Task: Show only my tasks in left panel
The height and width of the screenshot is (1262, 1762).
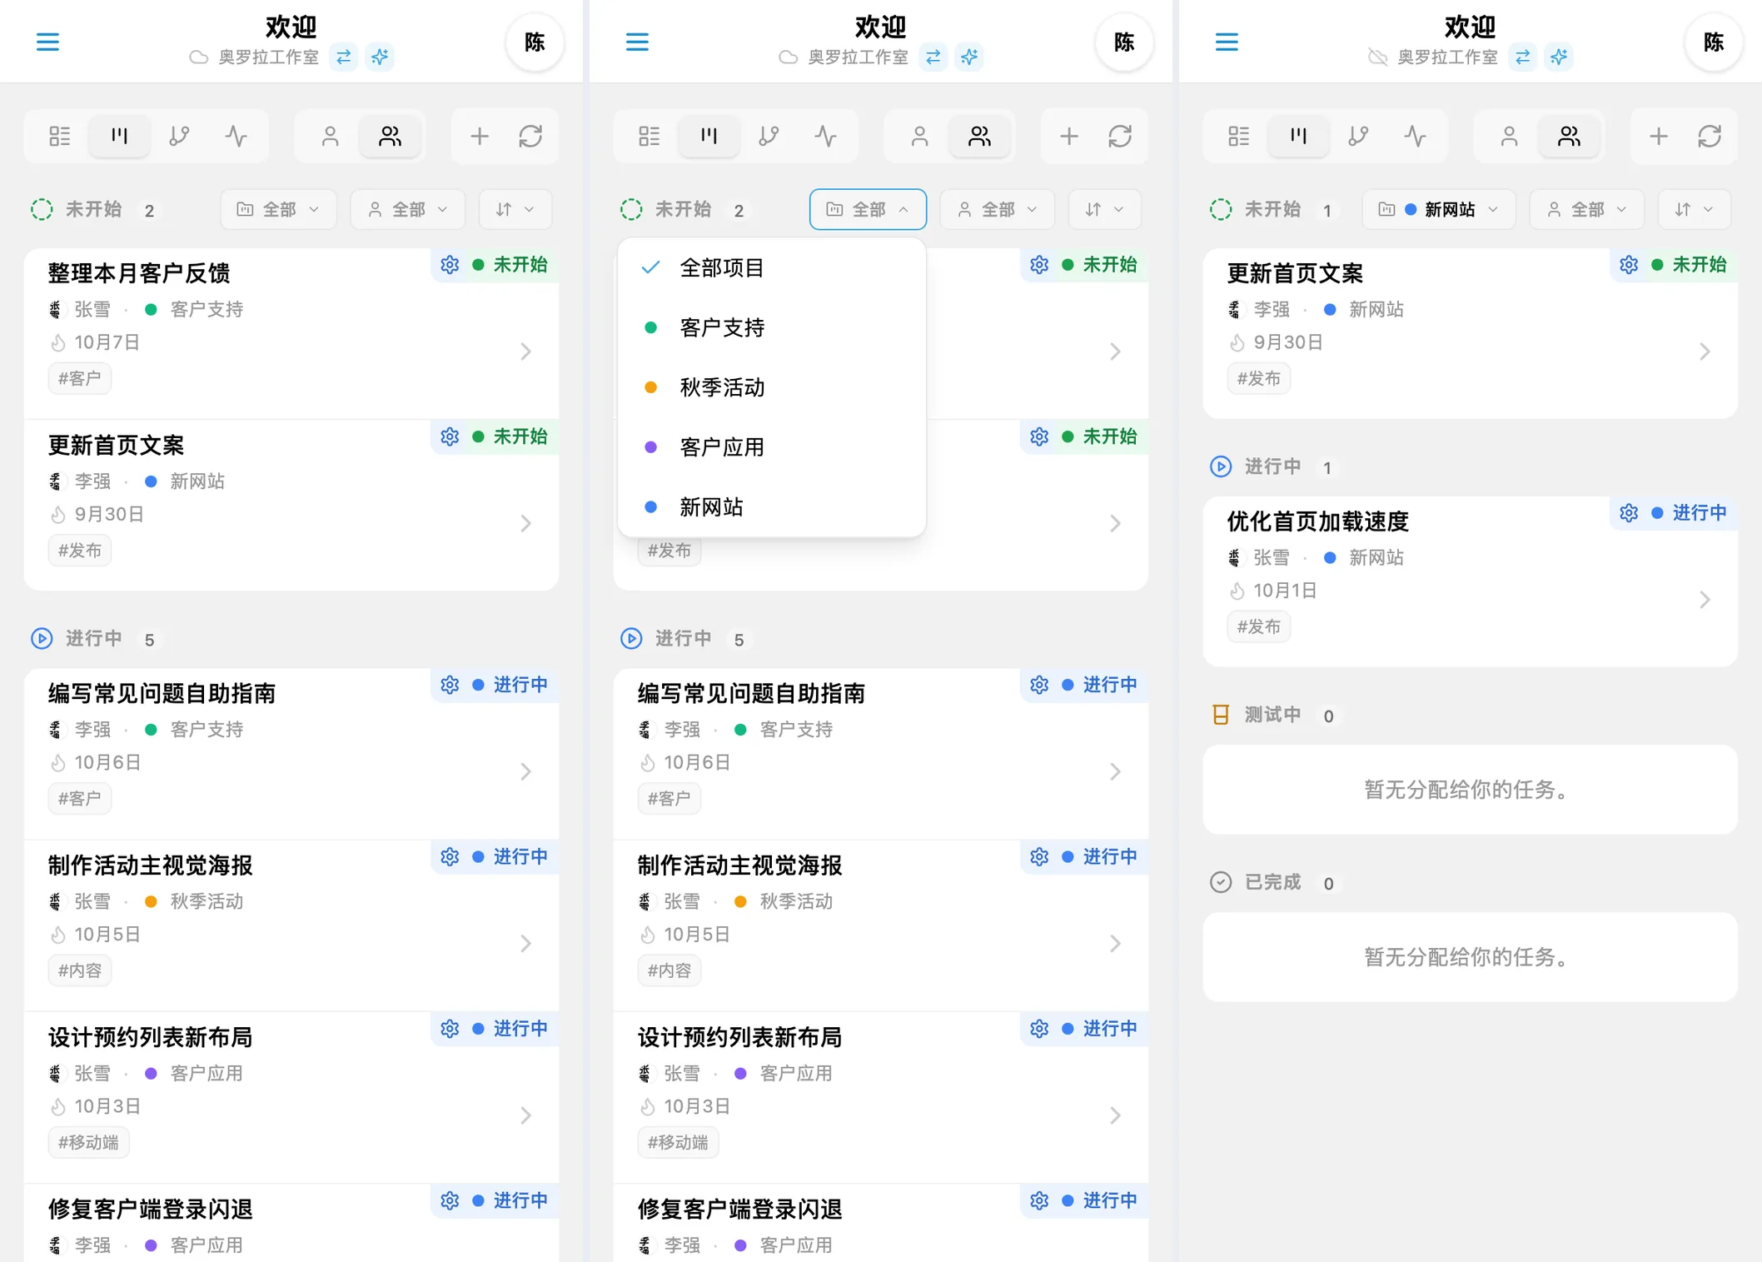Action: click(x=330, y=136)
